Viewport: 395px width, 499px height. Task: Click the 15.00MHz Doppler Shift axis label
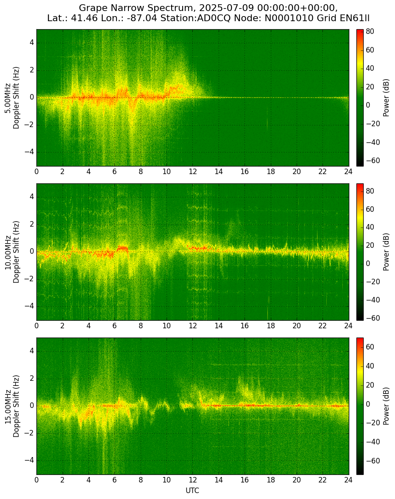tap(12, 406)
